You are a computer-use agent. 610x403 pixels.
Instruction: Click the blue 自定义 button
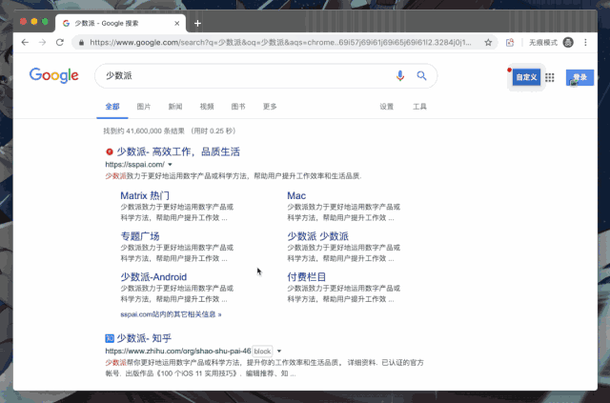coord(526,77)
